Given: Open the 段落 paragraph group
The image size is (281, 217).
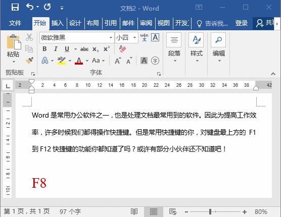Looking at the screenshot, I should (174, 48).
